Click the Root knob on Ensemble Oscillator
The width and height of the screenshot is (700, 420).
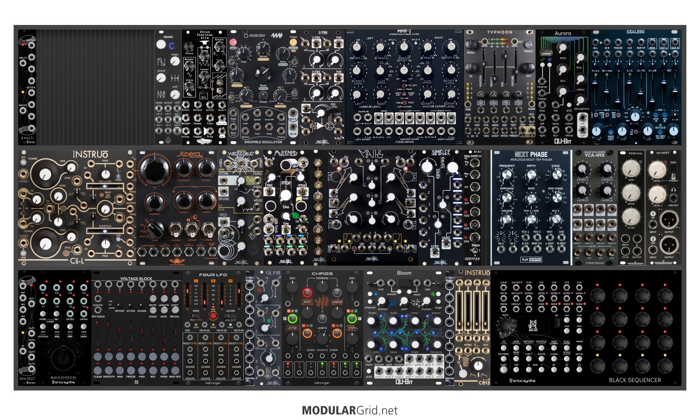click(x=262, y=73)
